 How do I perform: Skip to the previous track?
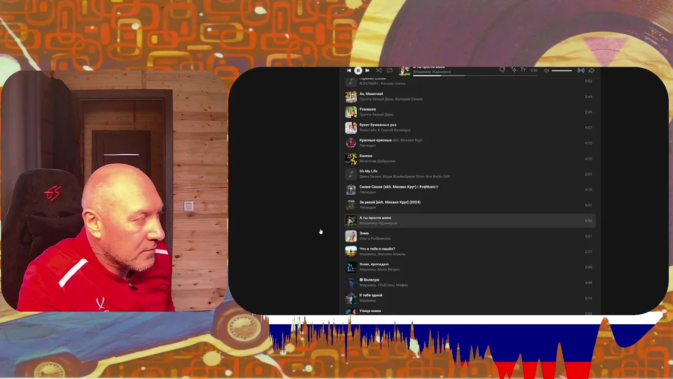pyautogui.click(x=349, y=71)
